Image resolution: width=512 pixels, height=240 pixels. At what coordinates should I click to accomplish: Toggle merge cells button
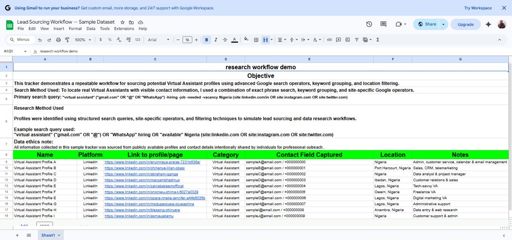coord(265,40)
